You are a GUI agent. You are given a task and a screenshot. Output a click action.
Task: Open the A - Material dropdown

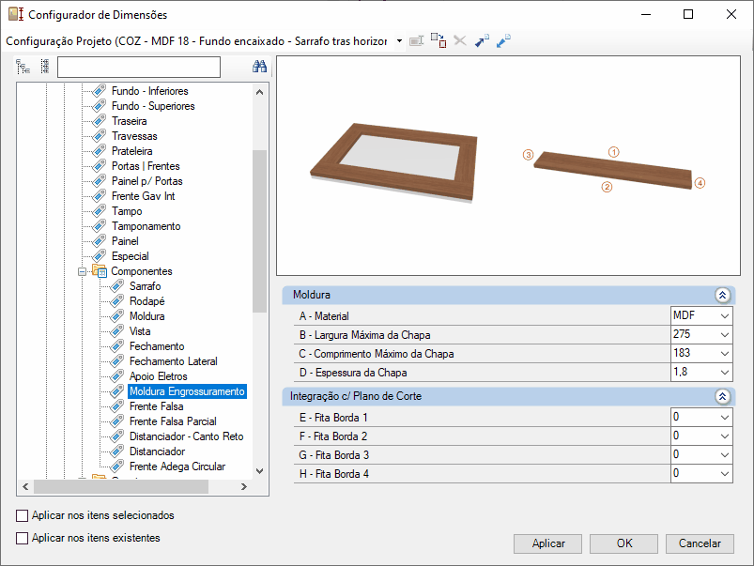pos(725,316)
